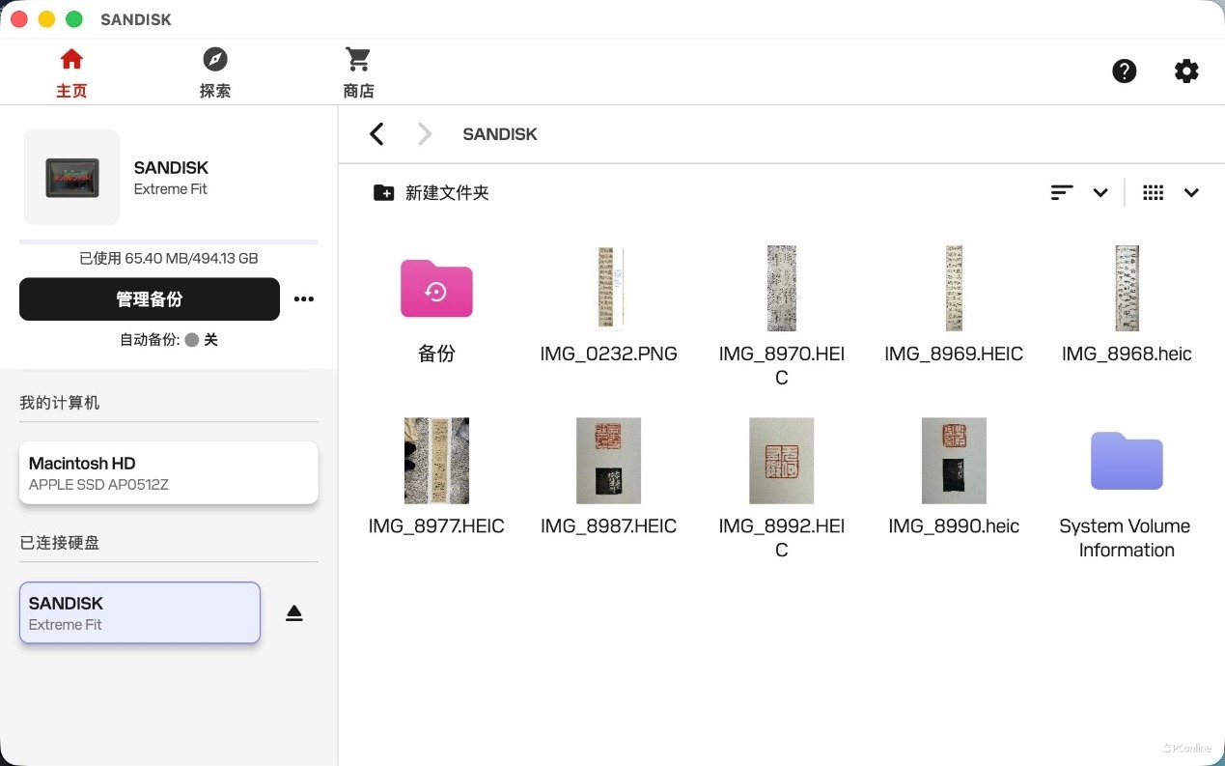Toggle 自动备份 switch indicator

pyautogui.click(x=192, y=340)
